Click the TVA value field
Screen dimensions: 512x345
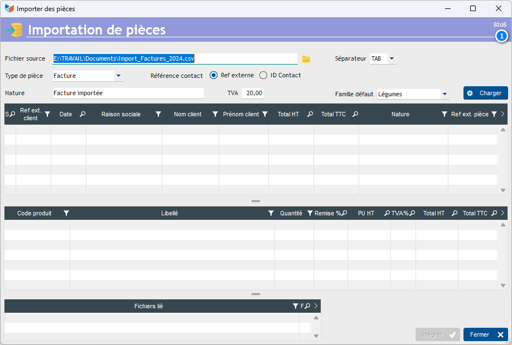(x=254, y=93)
